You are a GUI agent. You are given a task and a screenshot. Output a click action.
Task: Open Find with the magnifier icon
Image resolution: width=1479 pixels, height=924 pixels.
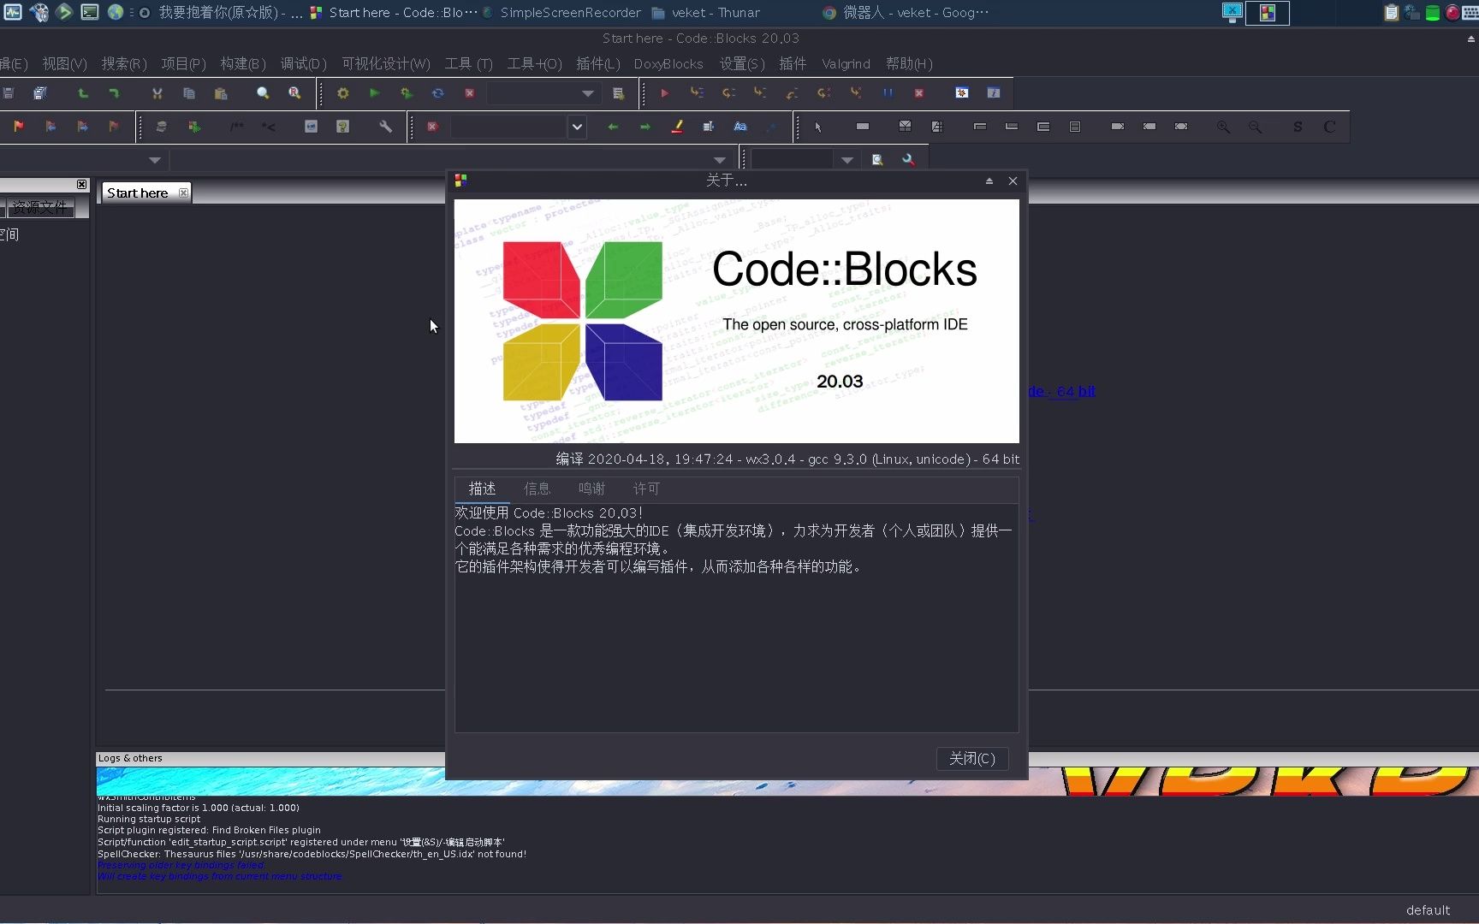point(263,93)
